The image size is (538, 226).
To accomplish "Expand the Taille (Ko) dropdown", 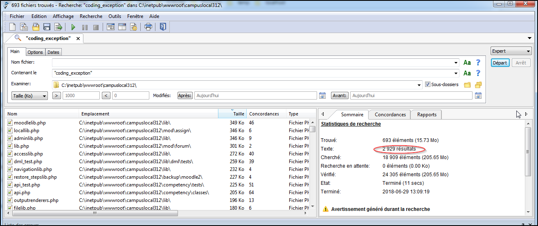I will [28, 95].
